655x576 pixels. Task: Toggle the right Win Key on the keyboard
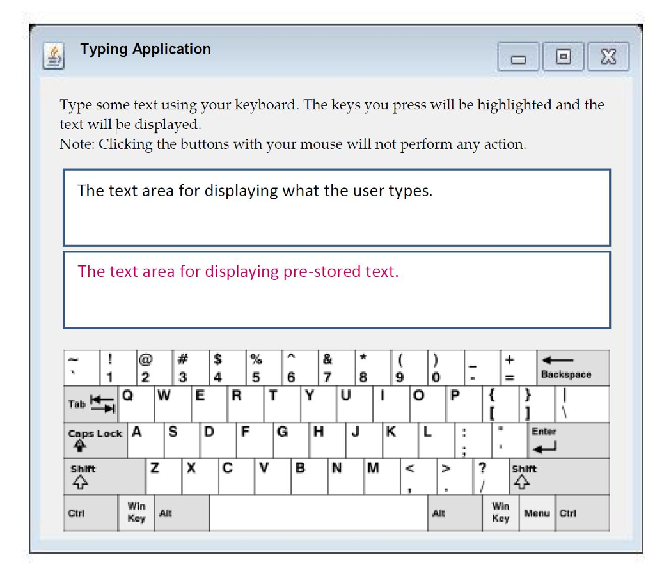[x=500, y=513]
